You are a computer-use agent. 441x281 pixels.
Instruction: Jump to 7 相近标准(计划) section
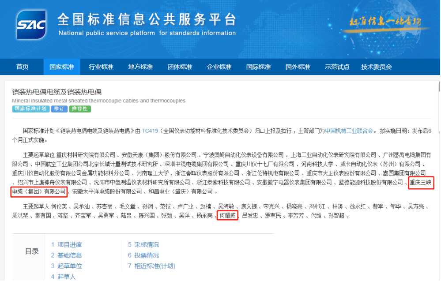[151, 266]
